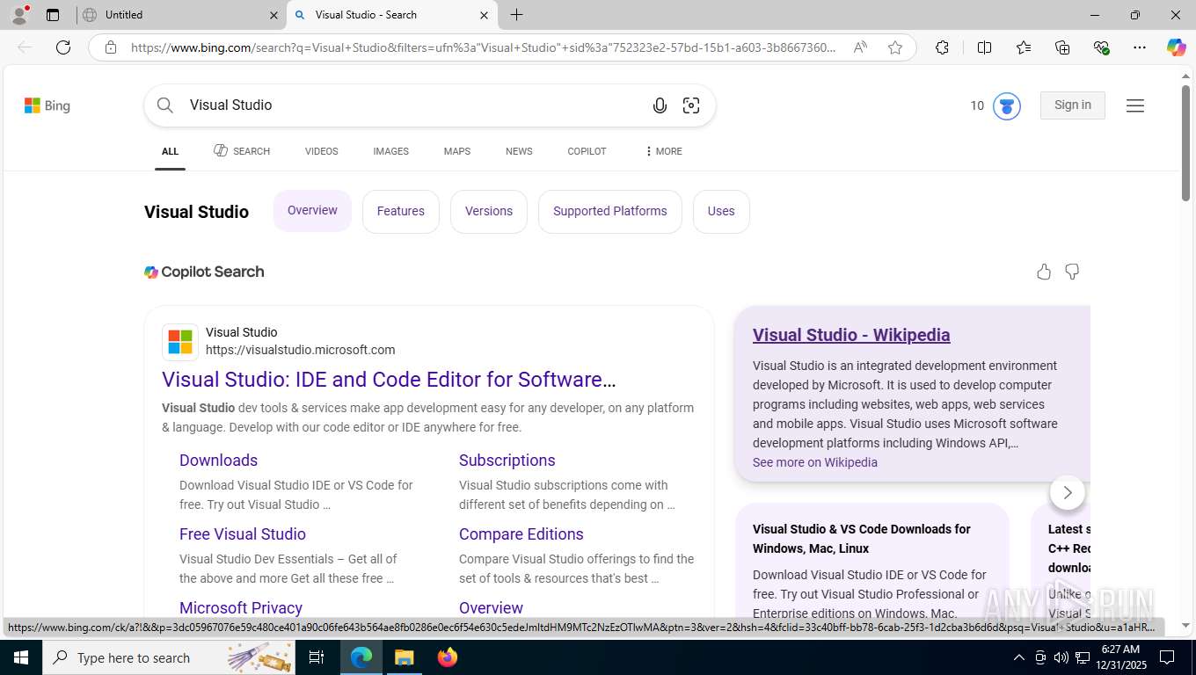
Task: Expand the MORE dropdown
Action: point(663,151)
